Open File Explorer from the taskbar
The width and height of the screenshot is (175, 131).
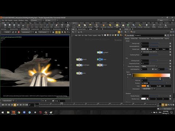pos(8,112)
